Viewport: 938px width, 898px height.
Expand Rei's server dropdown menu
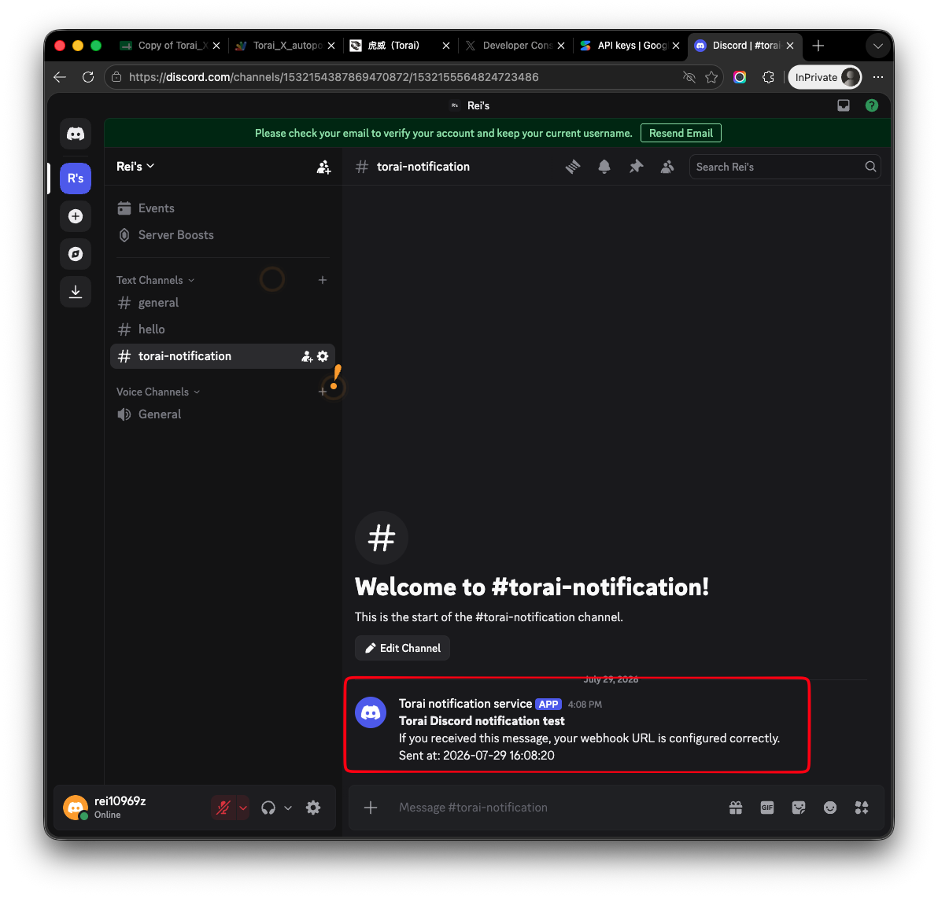tap(136, 166)
